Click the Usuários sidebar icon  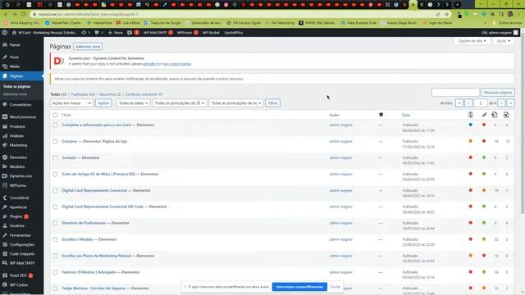[x=5, y=226]
